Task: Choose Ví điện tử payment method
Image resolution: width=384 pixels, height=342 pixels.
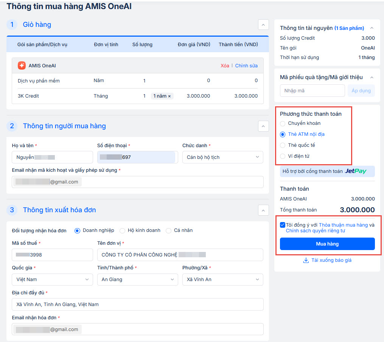Action: pos(283,156)
